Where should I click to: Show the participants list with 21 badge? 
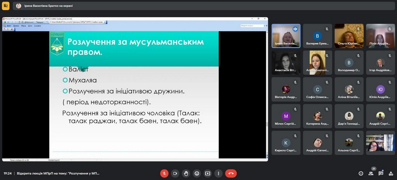(x=371, y=173)
